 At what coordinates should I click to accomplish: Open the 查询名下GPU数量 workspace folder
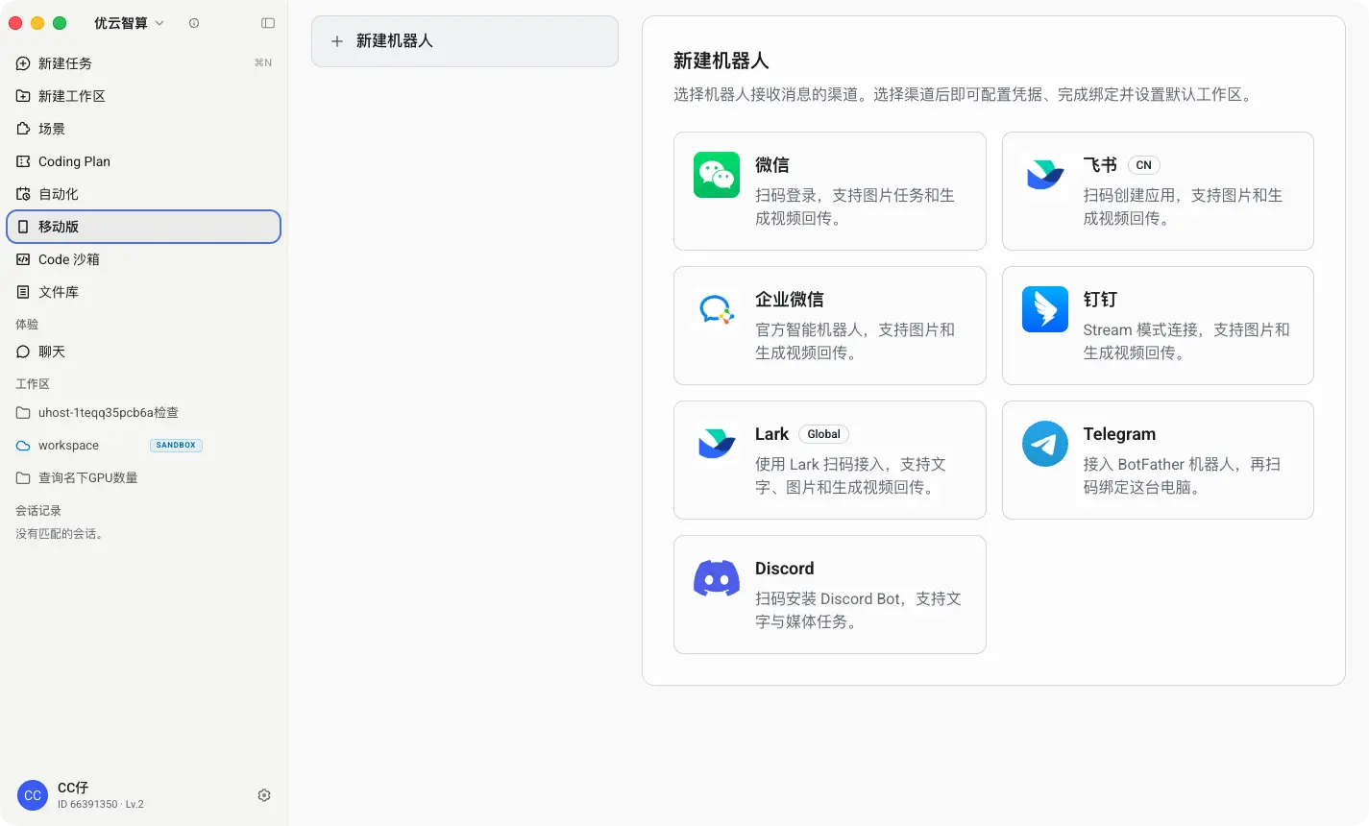144,478
